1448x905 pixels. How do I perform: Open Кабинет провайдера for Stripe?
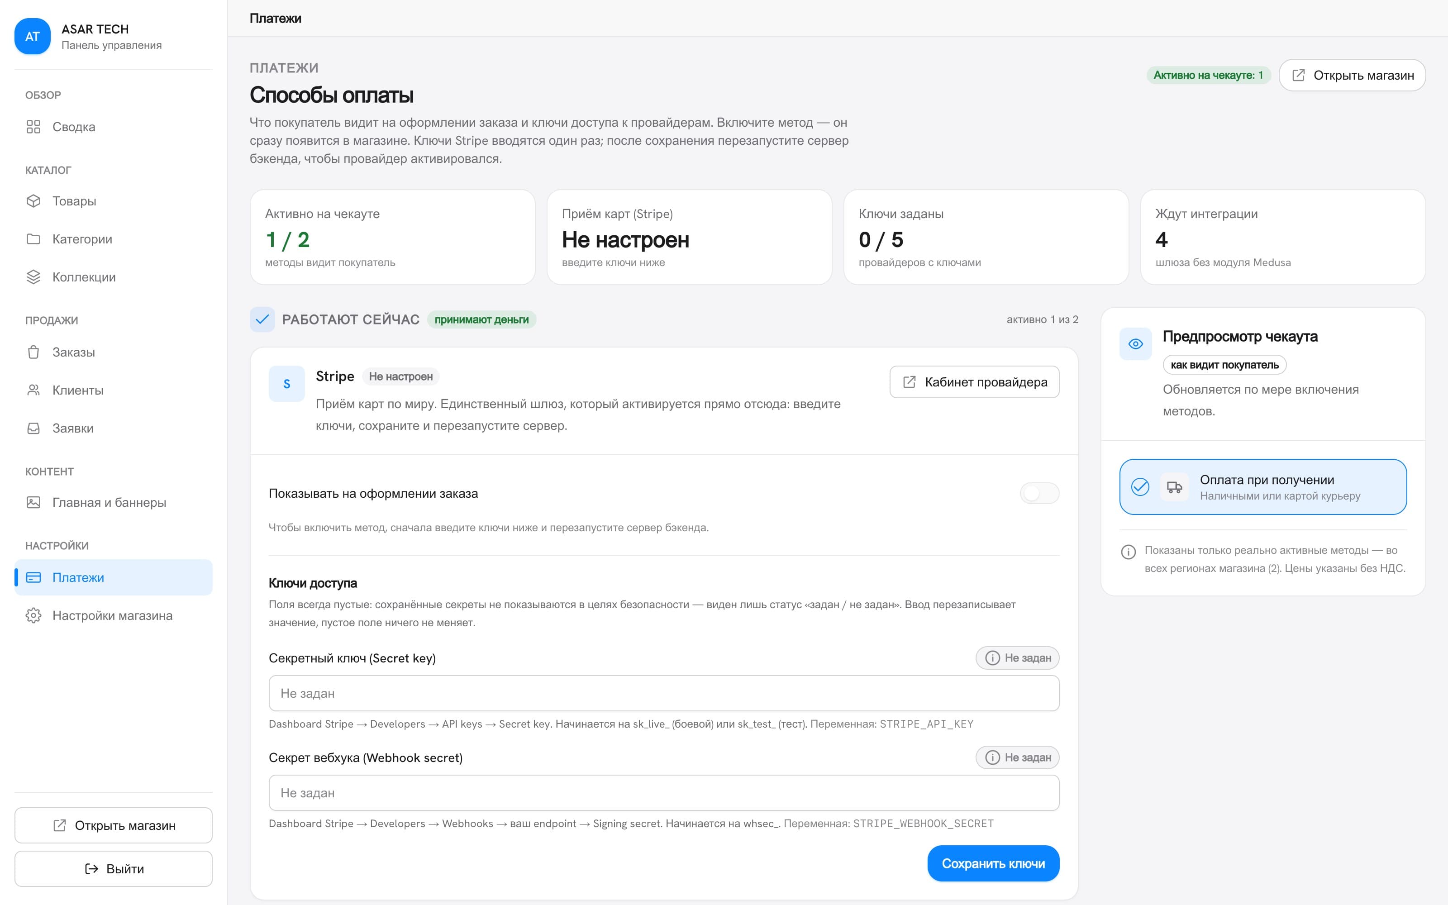(x=974, y=382)
